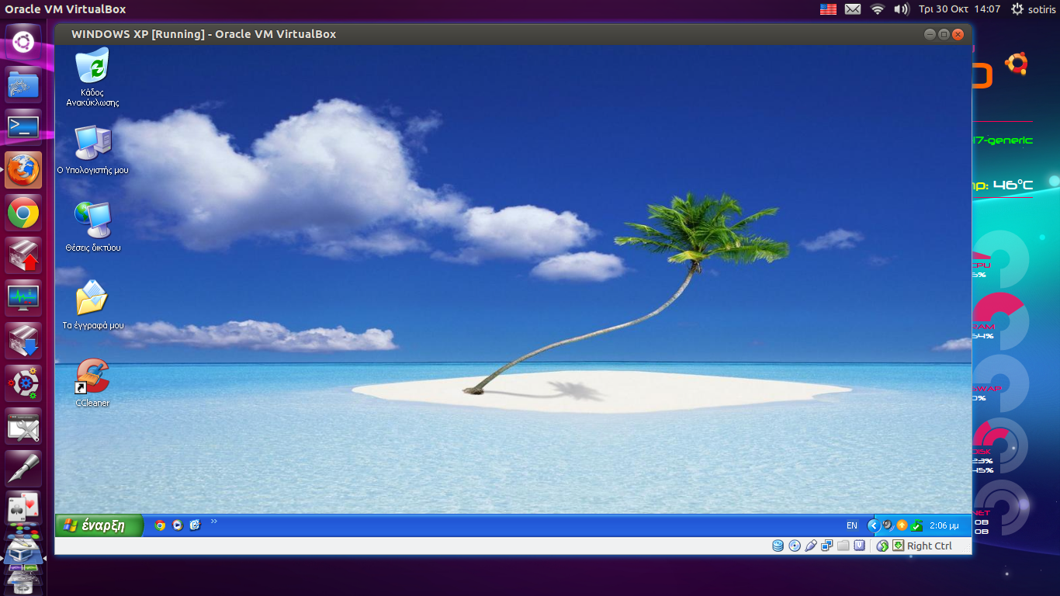Click the VirtualBox hard disk activity indicator
This screenshot has width=1060, height=596.
[778, 546]
